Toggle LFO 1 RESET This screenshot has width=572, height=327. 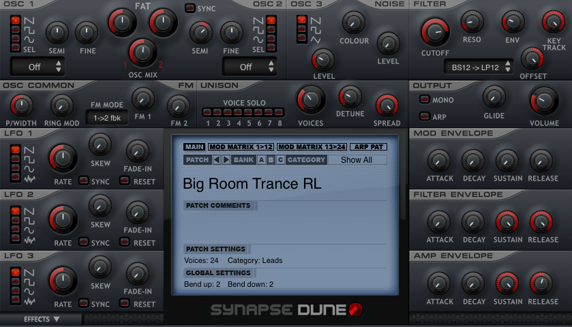point(125,181)
